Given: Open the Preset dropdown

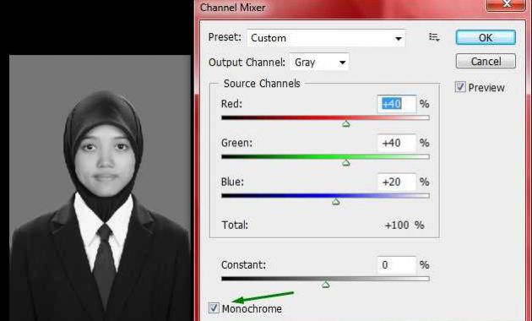Looking at the screenshot, I should (x=326, y=38).
